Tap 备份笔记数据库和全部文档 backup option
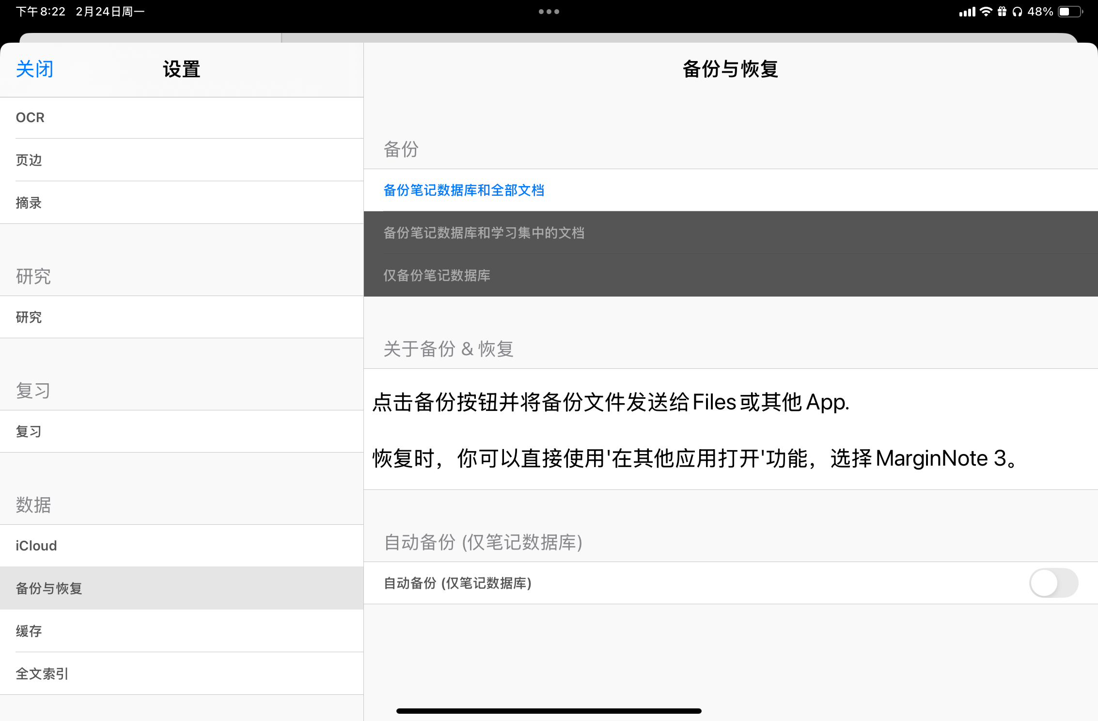1098x721 pixels. pyautogui.click(x=731, y=190)
